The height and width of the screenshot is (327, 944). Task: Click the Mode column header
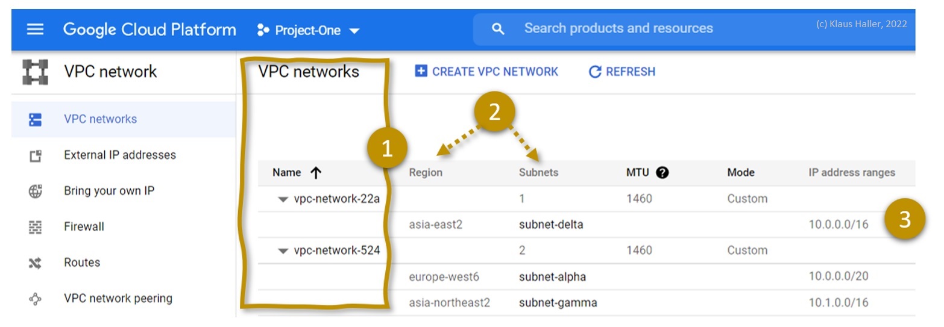pyautogui.click(x=741, y=172)
